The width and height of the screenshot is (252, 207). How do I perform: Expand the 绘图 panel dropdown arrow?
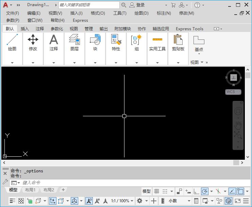tap(12, 63)
